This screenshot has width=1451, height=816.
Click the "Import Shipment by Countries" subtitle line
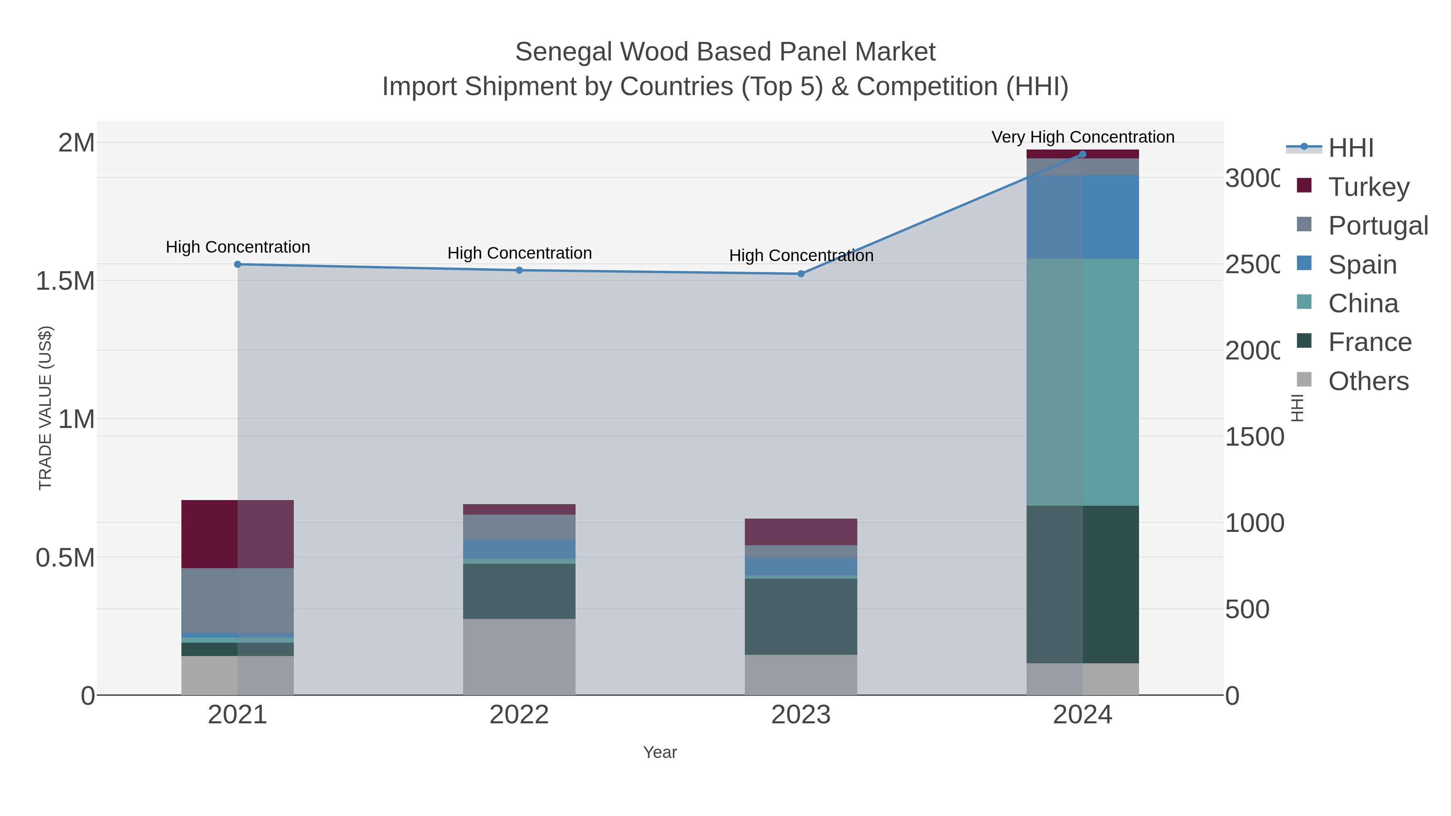pos(725,87)
